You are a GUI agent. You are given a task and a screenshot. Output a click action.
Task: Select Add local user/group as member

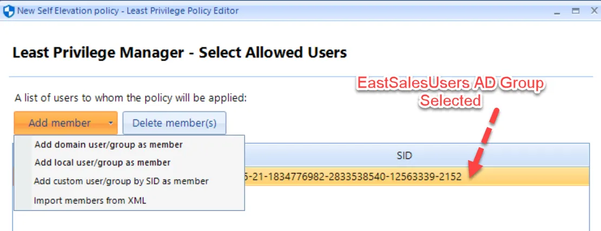(x=102, y=162)
